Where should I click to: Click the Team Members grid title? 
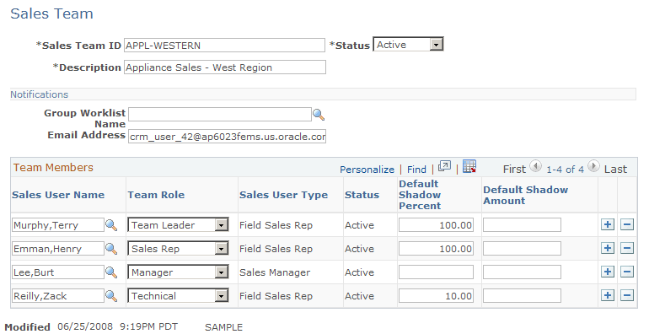tap(53, 167)
